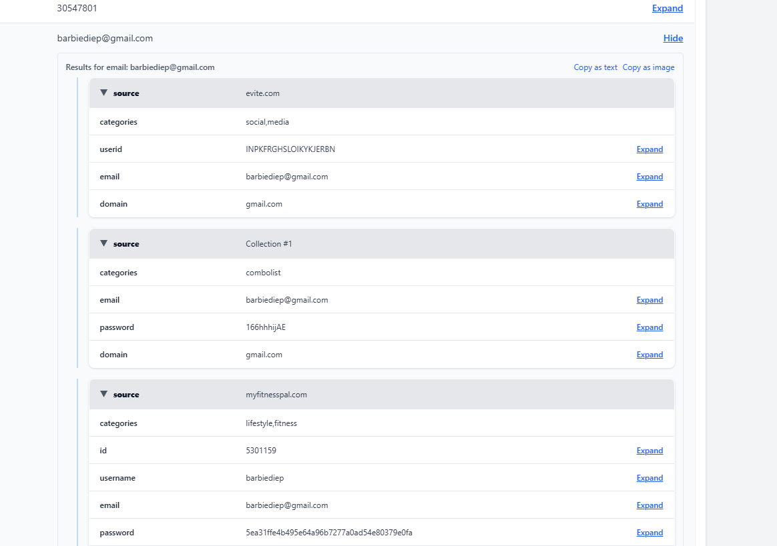Expand password row under myfitnesspal.com
Screen dimensions: 777x546
[x=650, y=533]
